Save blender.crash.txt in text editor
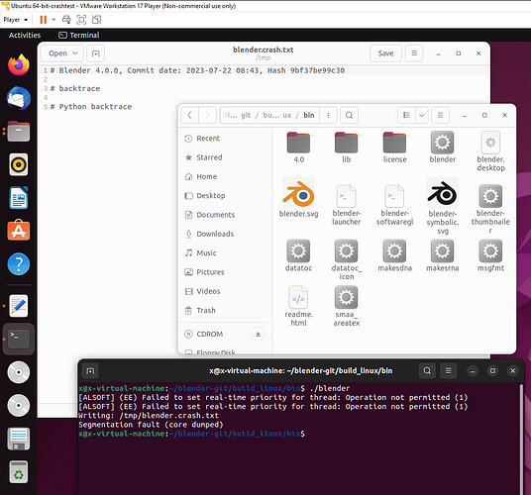The width and height of the screenshot is (531, 495). click(385, 53)
